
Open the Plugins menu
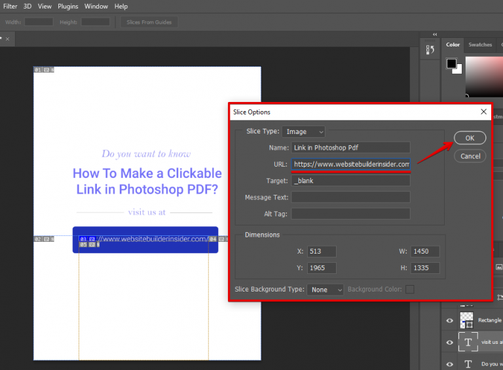tap(67, 6)
